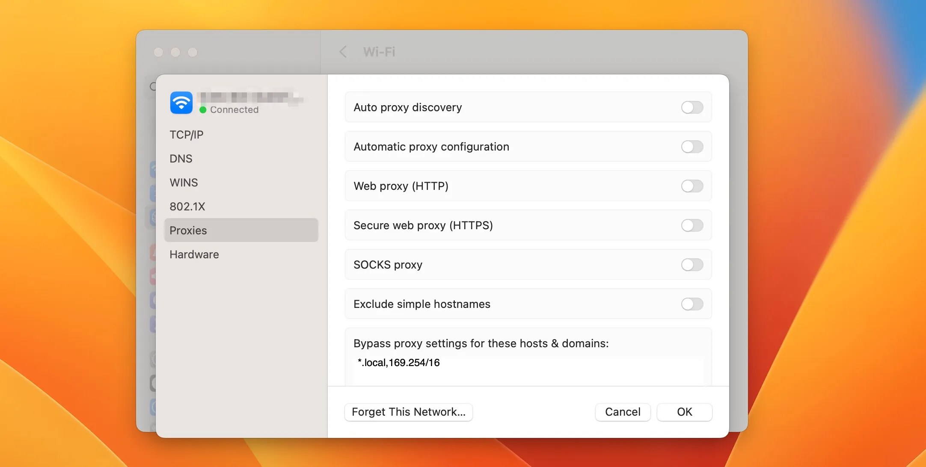Screen dimensions: 926x467
Task: Toggle Exclude simple hostnames option
Action: [x=692, y=304]
